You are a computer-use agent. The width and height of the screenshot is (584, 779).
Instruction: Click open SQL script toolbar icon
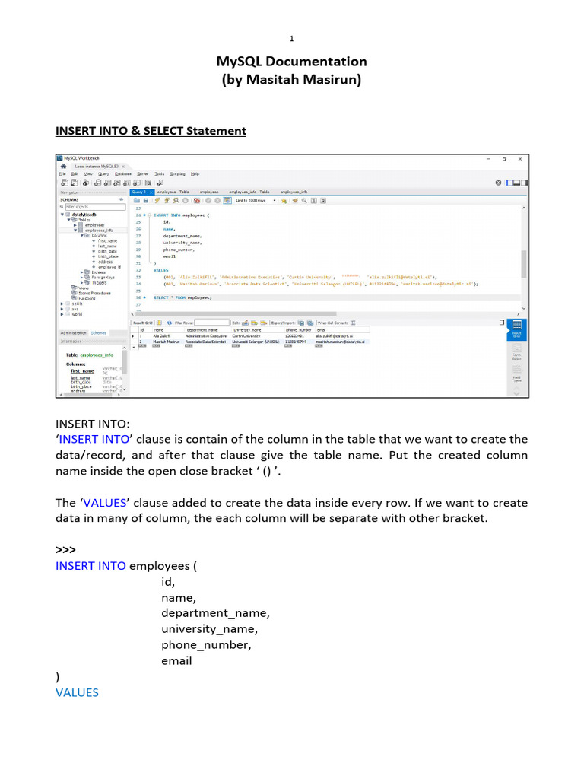75,183
